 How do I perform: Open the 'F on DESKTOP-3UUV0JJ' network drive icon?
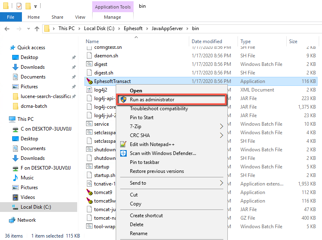pos(15,168)
